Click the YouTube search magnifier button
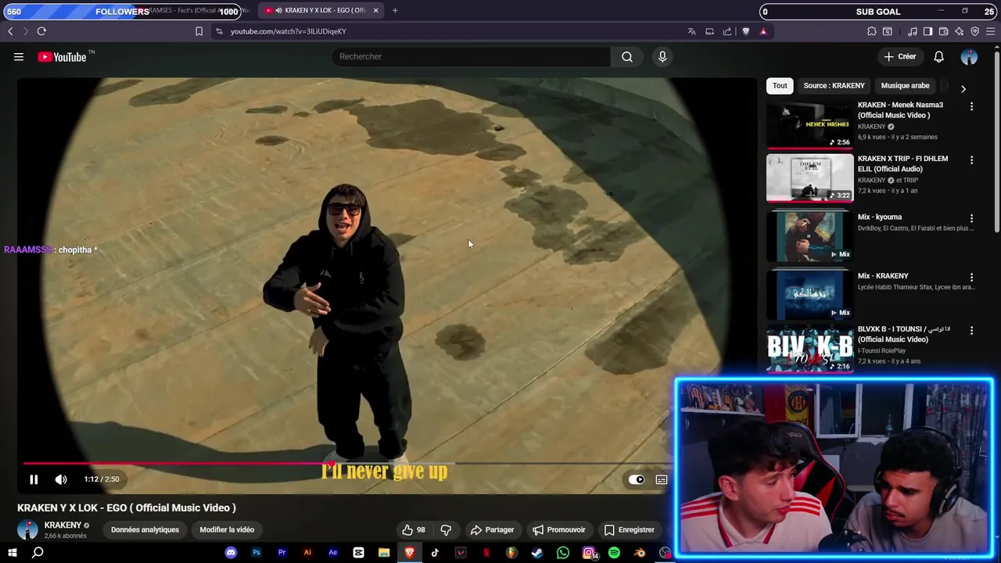Image resolution: width=1001 pixels, height=563 pixels. tap(627, 56)
